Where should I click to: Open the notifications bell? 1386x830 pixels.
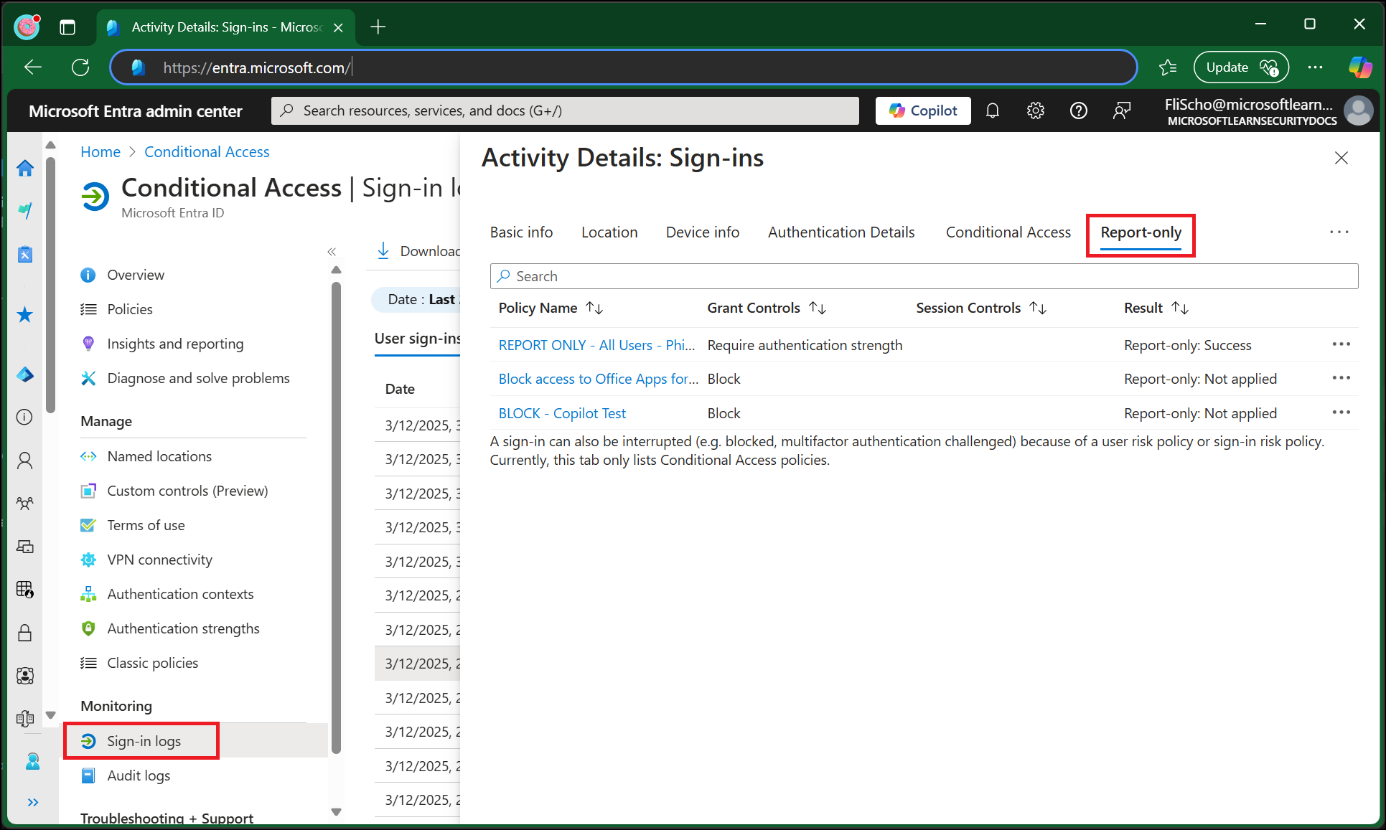tap(993, 110)
